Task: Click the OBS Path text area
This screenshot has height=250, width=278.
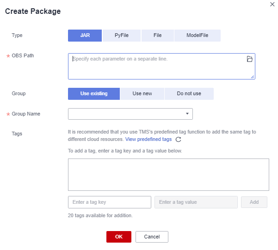Action: [x=157, y=67]
